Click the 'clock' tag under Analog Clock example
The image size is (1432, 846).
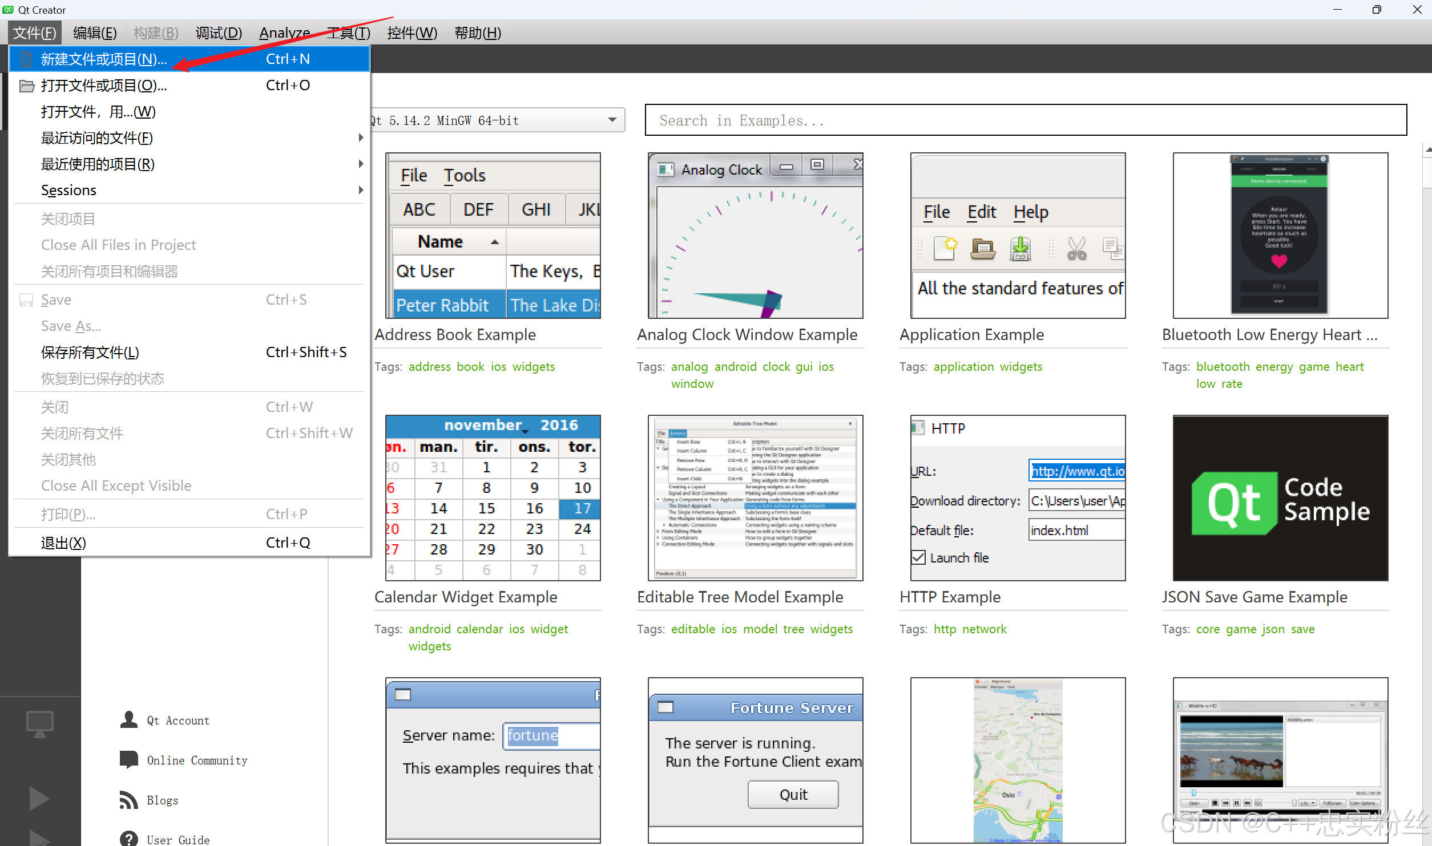coord(776,367)
